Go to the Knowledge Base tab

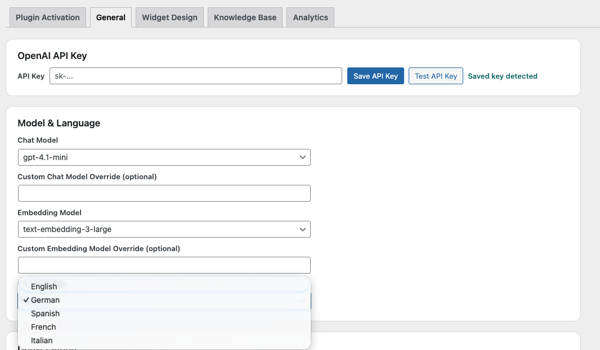click(x=245, y=17)
